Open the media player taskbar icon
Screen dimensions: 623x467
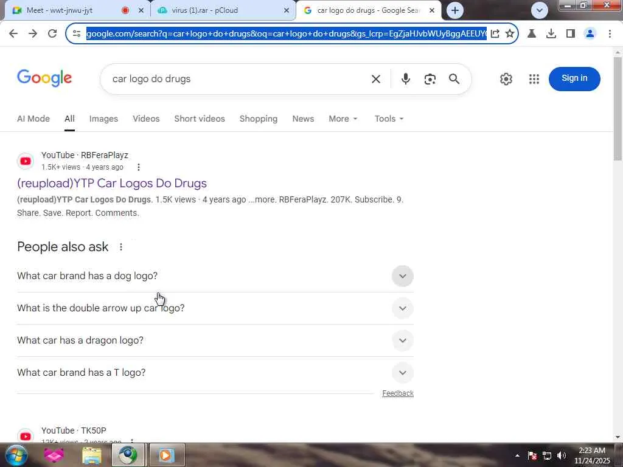167,455
